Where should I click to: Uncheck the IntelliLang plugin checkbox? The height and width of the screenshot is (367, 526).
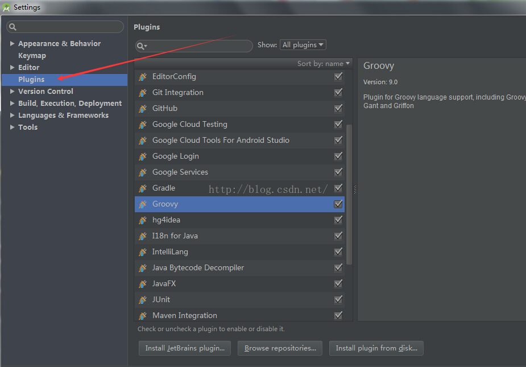tap(338, 252)
